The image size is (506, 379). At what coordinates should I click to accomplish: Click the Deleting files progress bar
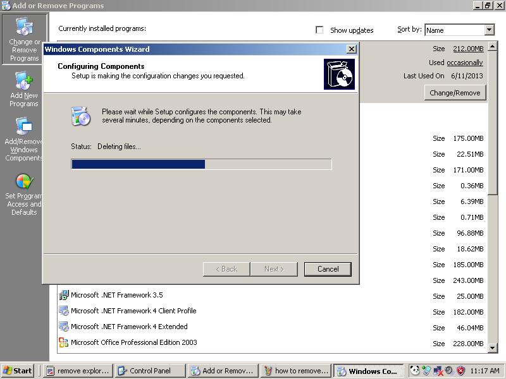[x=201, y=164]
